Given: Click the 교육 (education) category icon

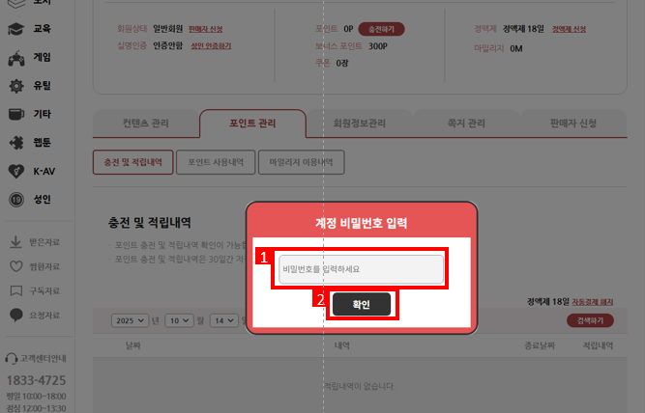Looking at the screenshot, I should 16,29.
